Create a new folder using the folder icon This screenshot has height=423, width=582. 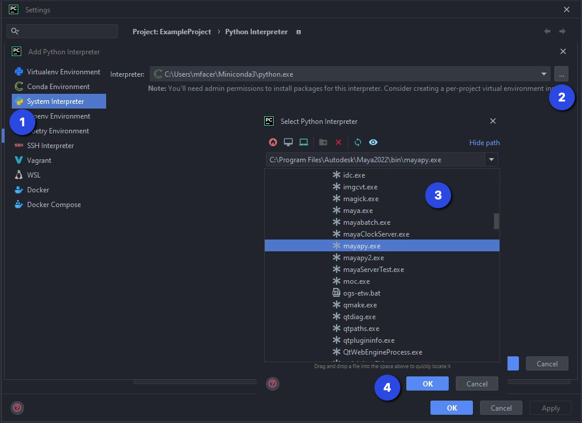321,142
